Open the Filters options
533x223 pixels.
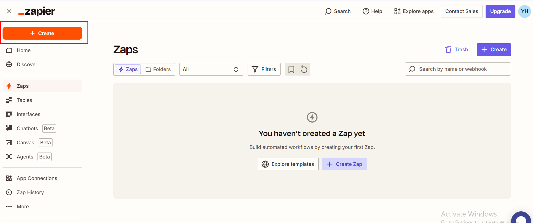[x=264, y=69]
